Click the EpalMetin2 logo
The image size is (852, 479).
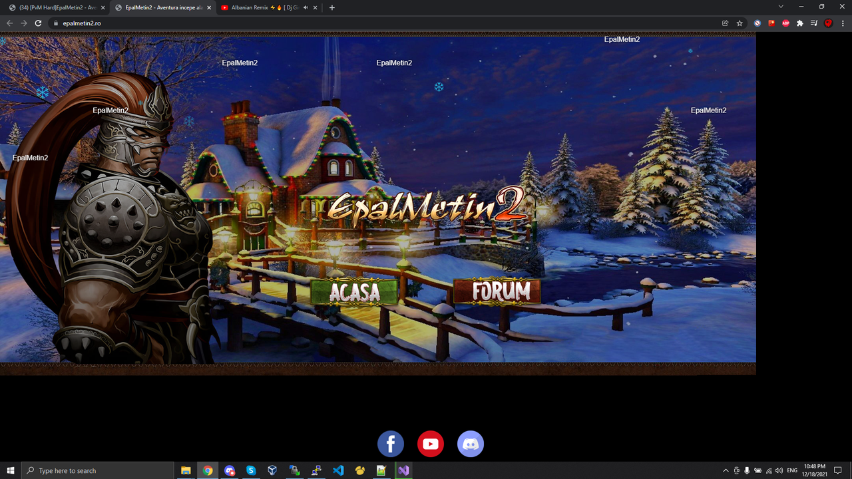tap(427, 204)
